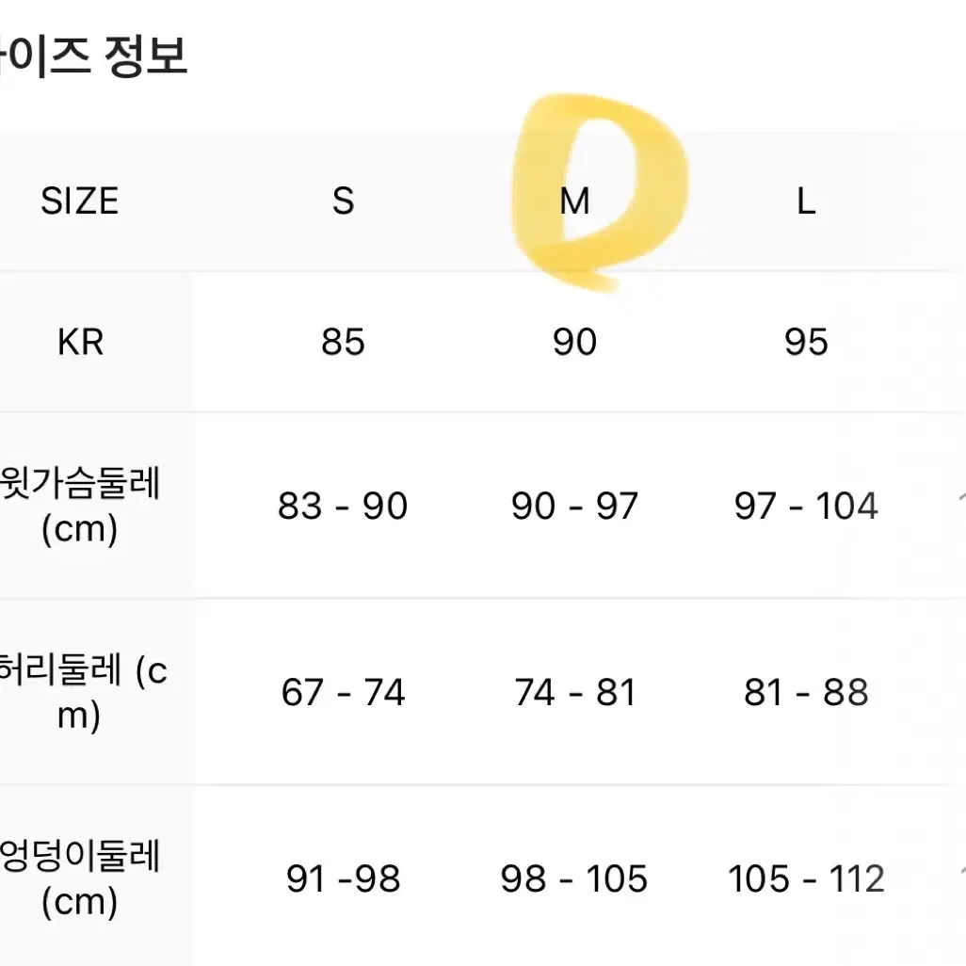Select waist value 67 - 74

pos(343,692)
